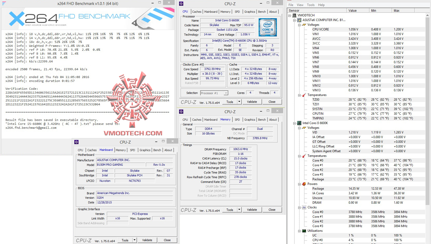Open the File menu in HWMonitor
The width and height of the screenshot is (431, 244).
point(291,5)
